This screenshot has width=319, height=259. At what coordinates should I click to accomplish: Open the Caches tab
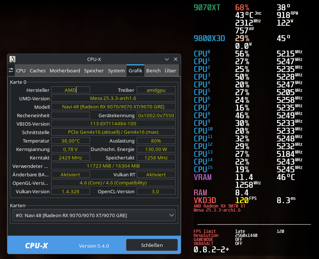click(x=37, y=71)
